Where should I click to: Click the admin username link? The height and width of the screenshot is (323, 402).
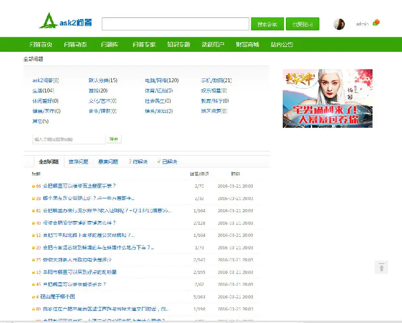tap(362, 24)
